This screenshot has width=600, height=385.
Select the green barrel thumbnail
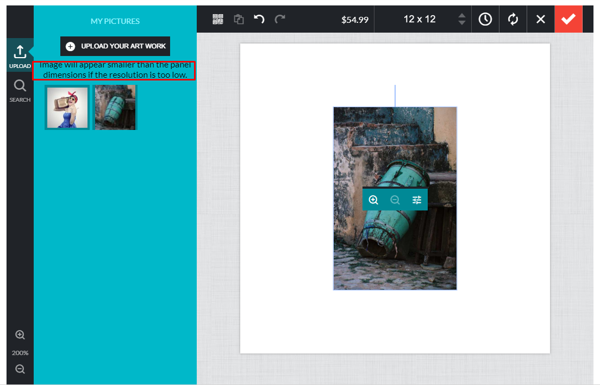coord(115,108)
